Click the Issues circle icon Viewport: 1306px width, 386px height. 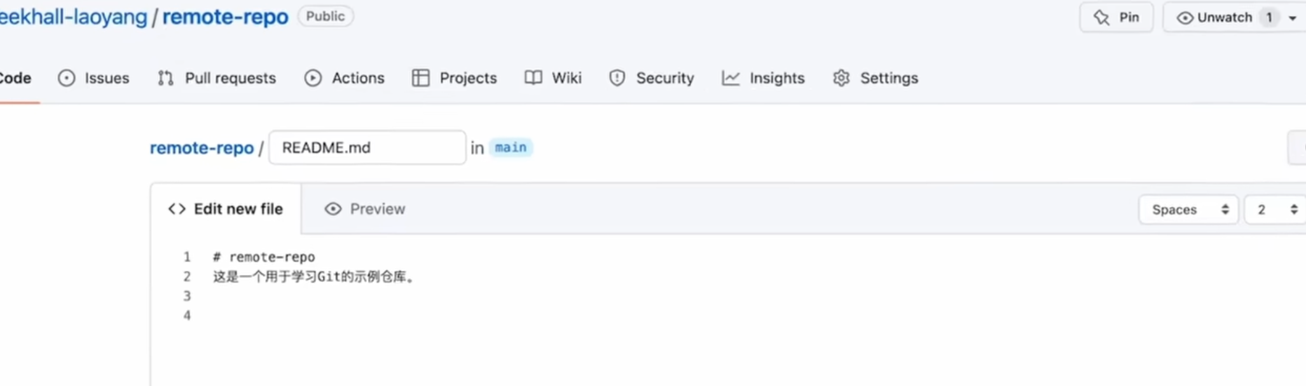click(x=66, y=78)
